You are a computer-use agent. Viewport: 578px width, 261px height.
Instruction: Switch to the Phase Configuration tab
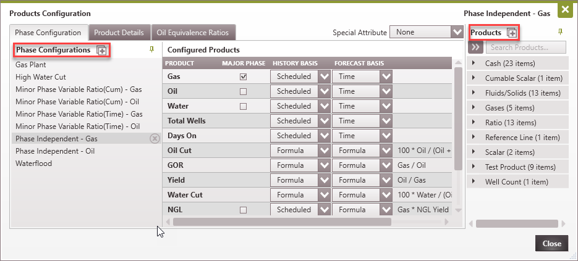pyautogui.click(x=48, y=33)
